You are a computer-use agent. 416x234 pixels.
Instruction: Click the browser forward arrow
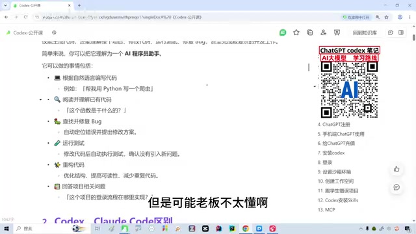tap(16, 17)
